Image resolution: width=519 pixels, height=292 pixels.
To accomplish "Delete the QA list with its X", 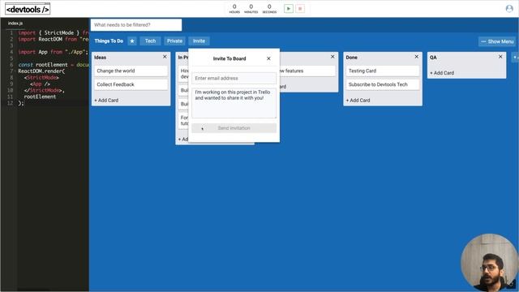I will click(500, 57).
